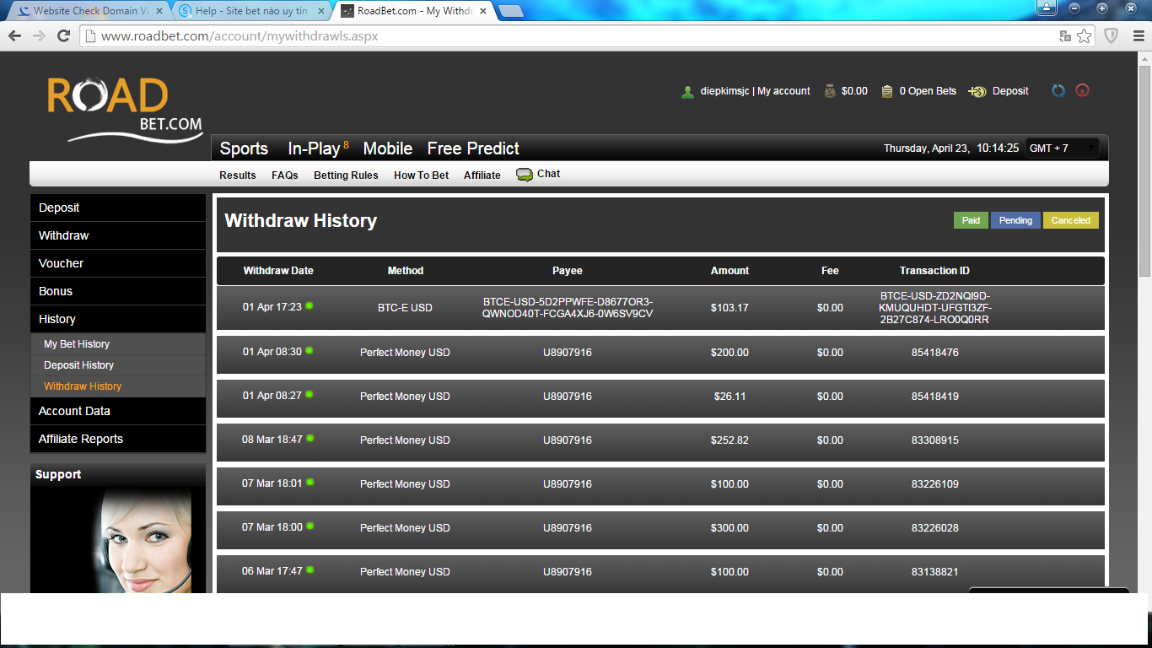Click the yellow coin Deposit icon
The width and height of the screenshot is (1152, 648).
tap(977, 91)
